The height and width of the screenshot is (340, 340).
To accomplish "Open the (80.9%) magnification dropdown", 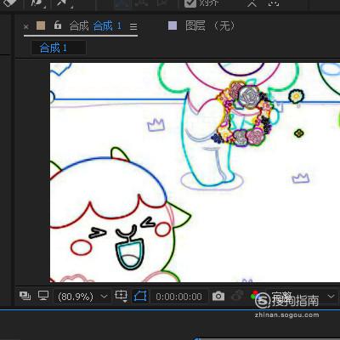I will [82, 297].
